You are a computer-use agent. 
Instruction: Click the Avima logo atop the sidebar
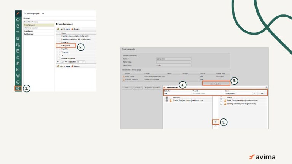[18, 13]
